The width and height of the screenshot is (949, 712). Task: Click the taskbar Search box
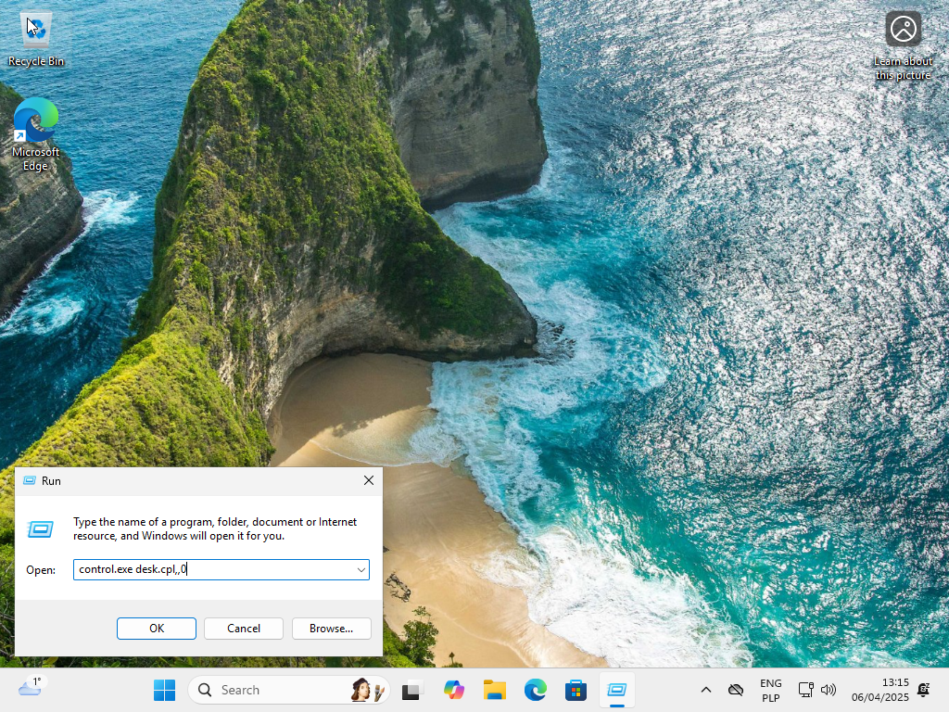[278, 690]
